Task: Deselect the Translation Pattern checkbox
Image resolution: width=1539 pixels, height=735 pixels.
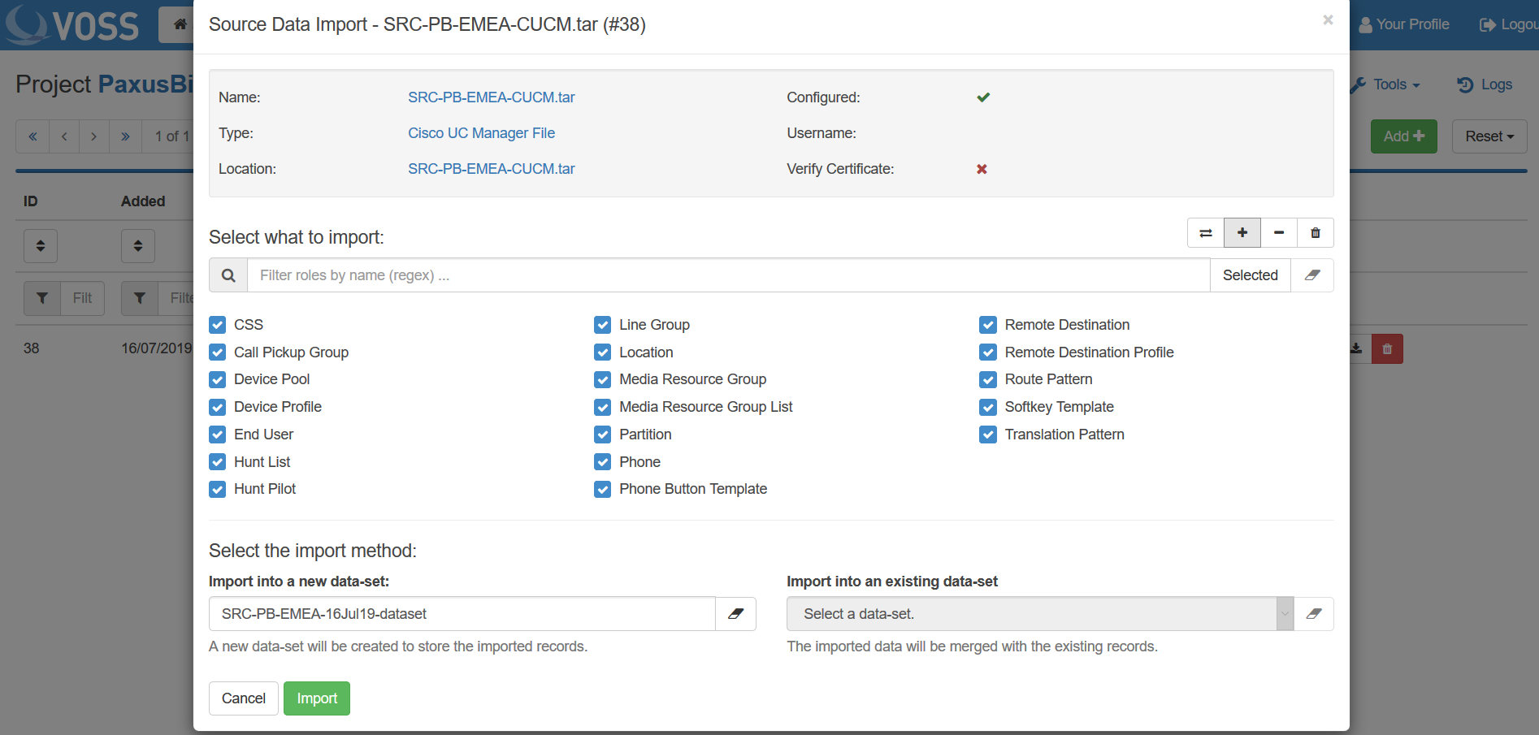Action: point(988,435)
